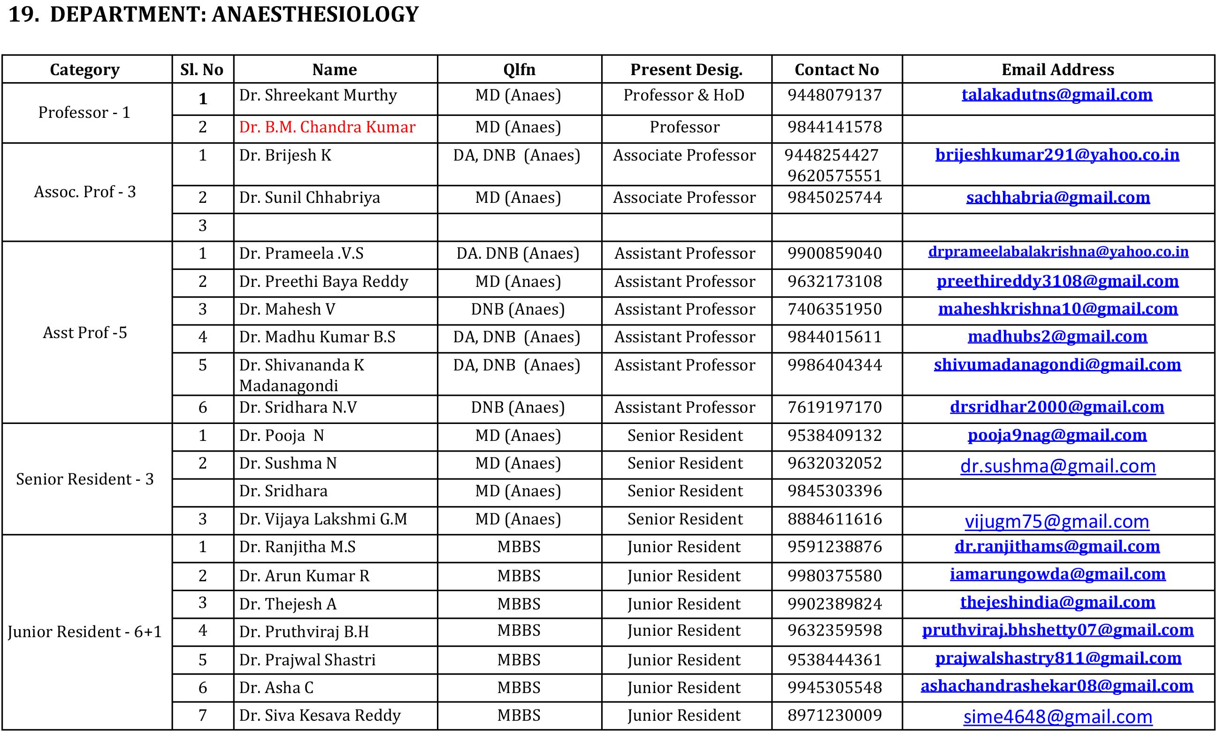Select contact number 7406351950
This screenshot has height=732, width=1217.
pos(834,309)
